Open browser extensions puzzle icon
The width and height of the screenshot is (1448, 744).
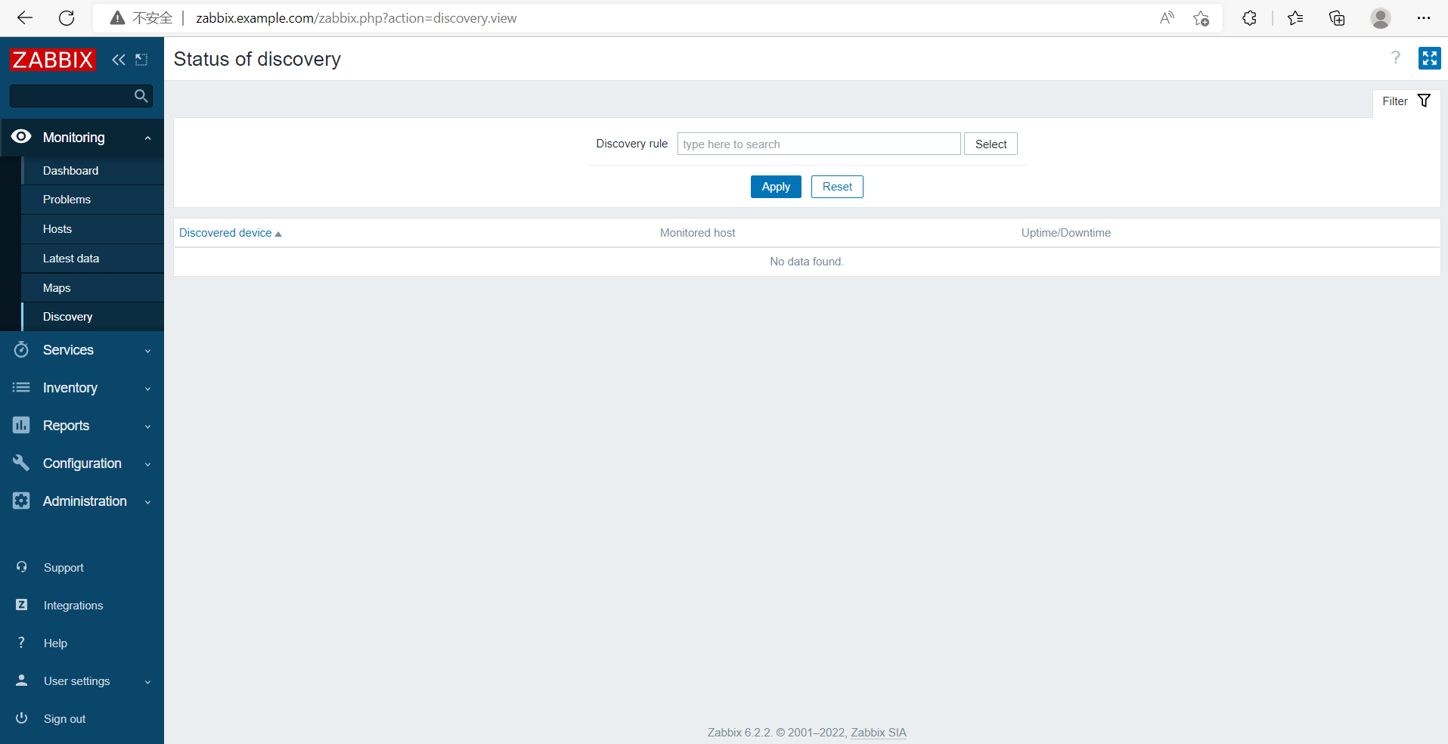(1249, 18)
